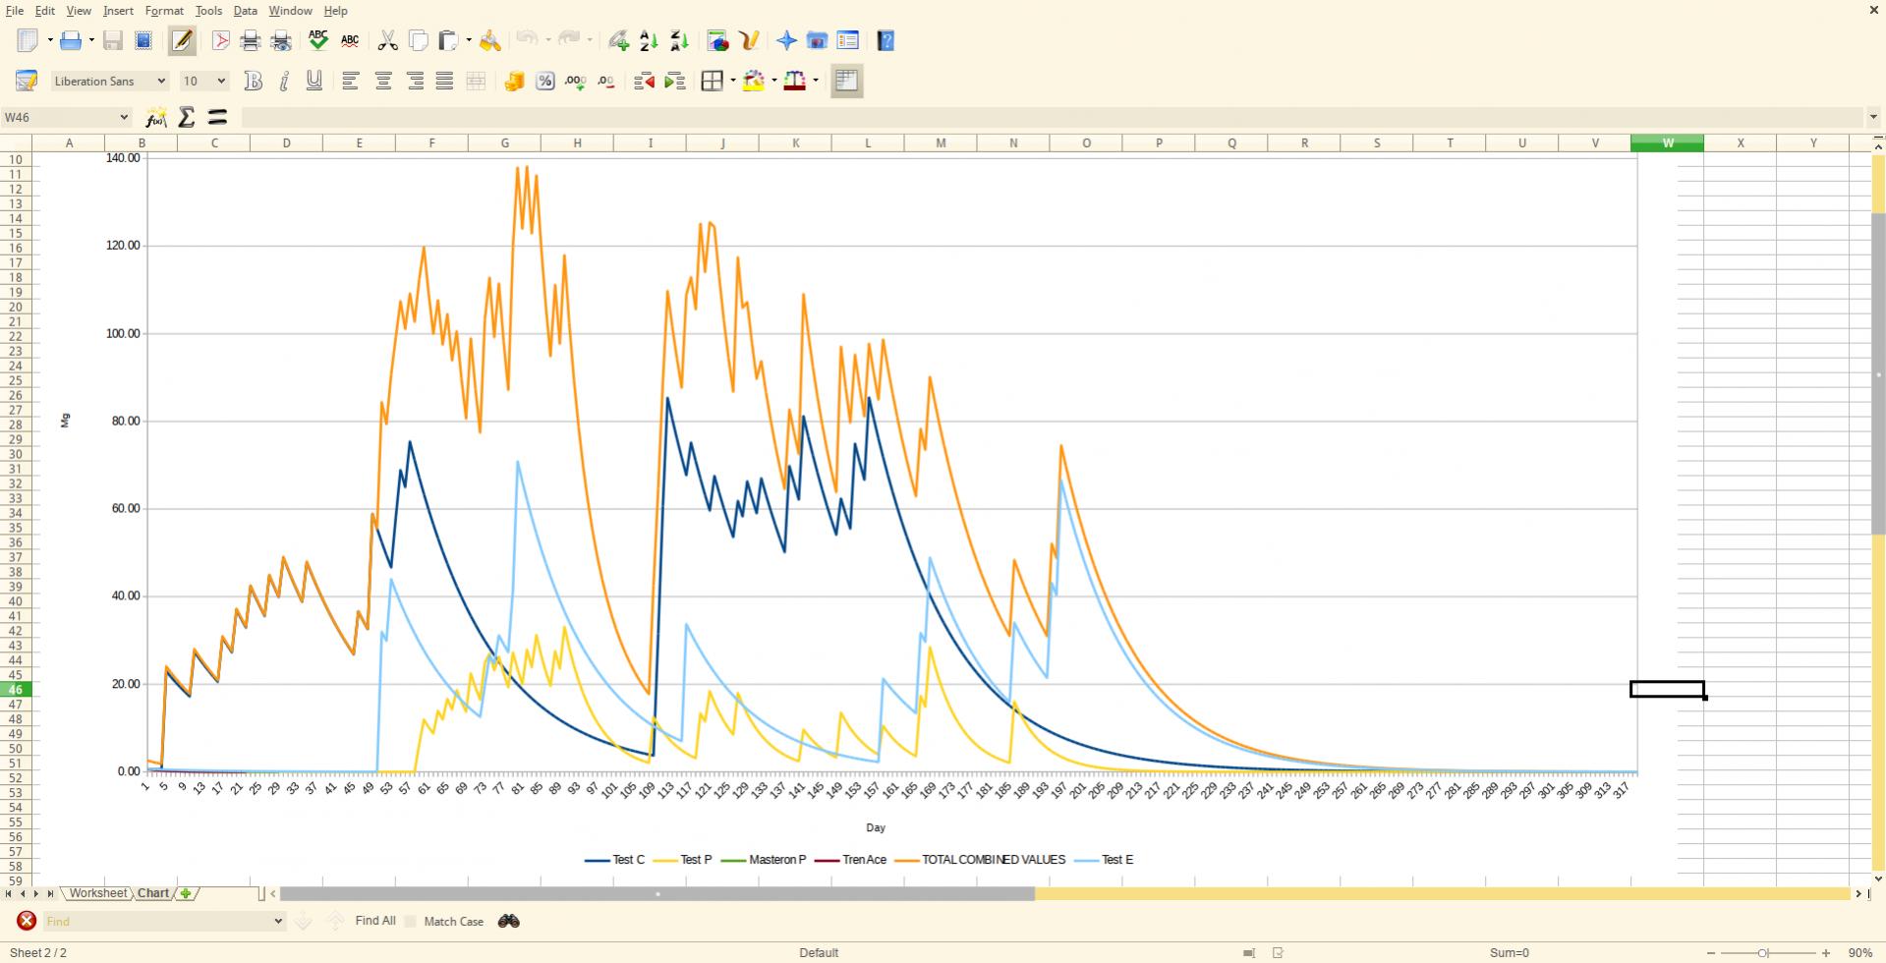The height and width of the screenshot is (963, 1886).
Task: Open LibreOffice Help question-mark icon
Action: click(886, 40)
